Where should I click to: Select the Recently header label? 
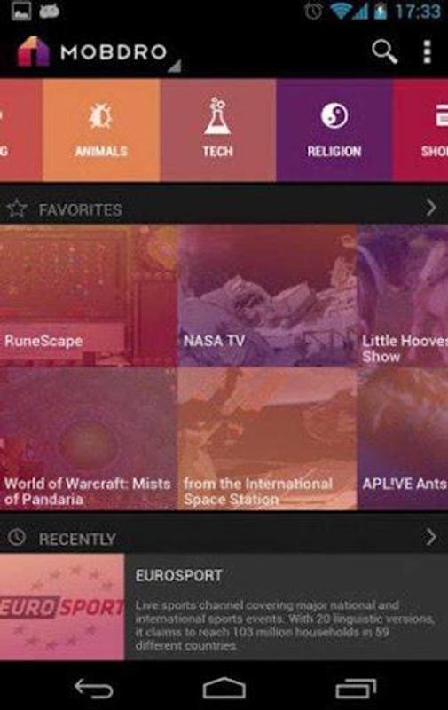coord(77,539)
